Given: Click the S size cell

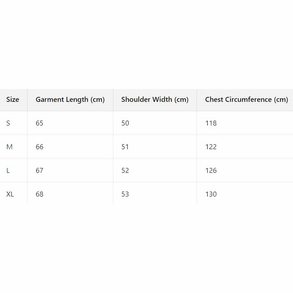Looking at the screenshot, I should 8,123.
